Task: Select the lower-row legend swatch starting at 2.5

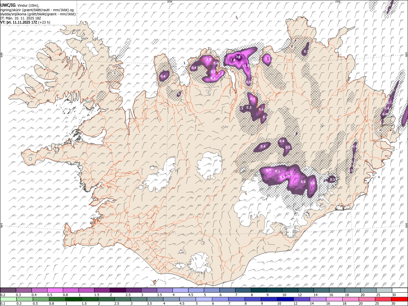Action: pyautogui.click(x=122, y=299)
